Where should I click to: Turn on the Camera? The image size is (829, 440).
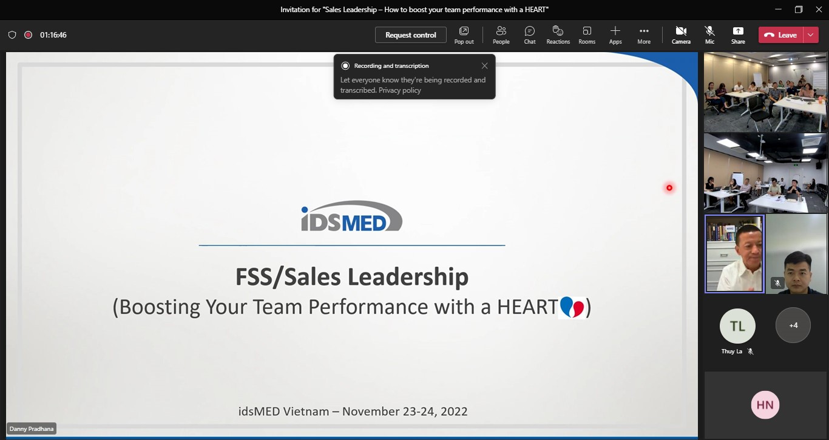point(681,35)
